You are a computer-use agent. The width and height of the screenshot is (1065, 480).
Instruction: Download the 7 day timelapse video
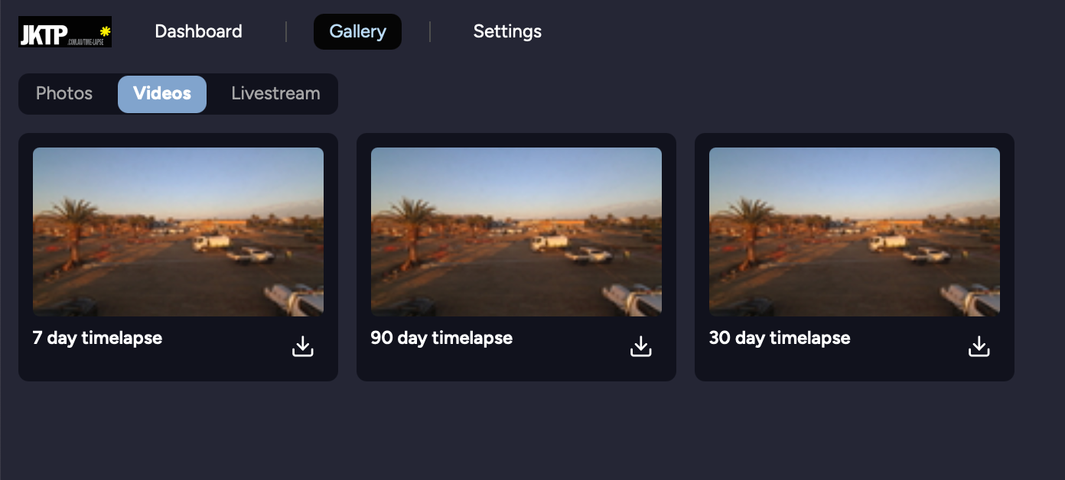coord(303,346)
